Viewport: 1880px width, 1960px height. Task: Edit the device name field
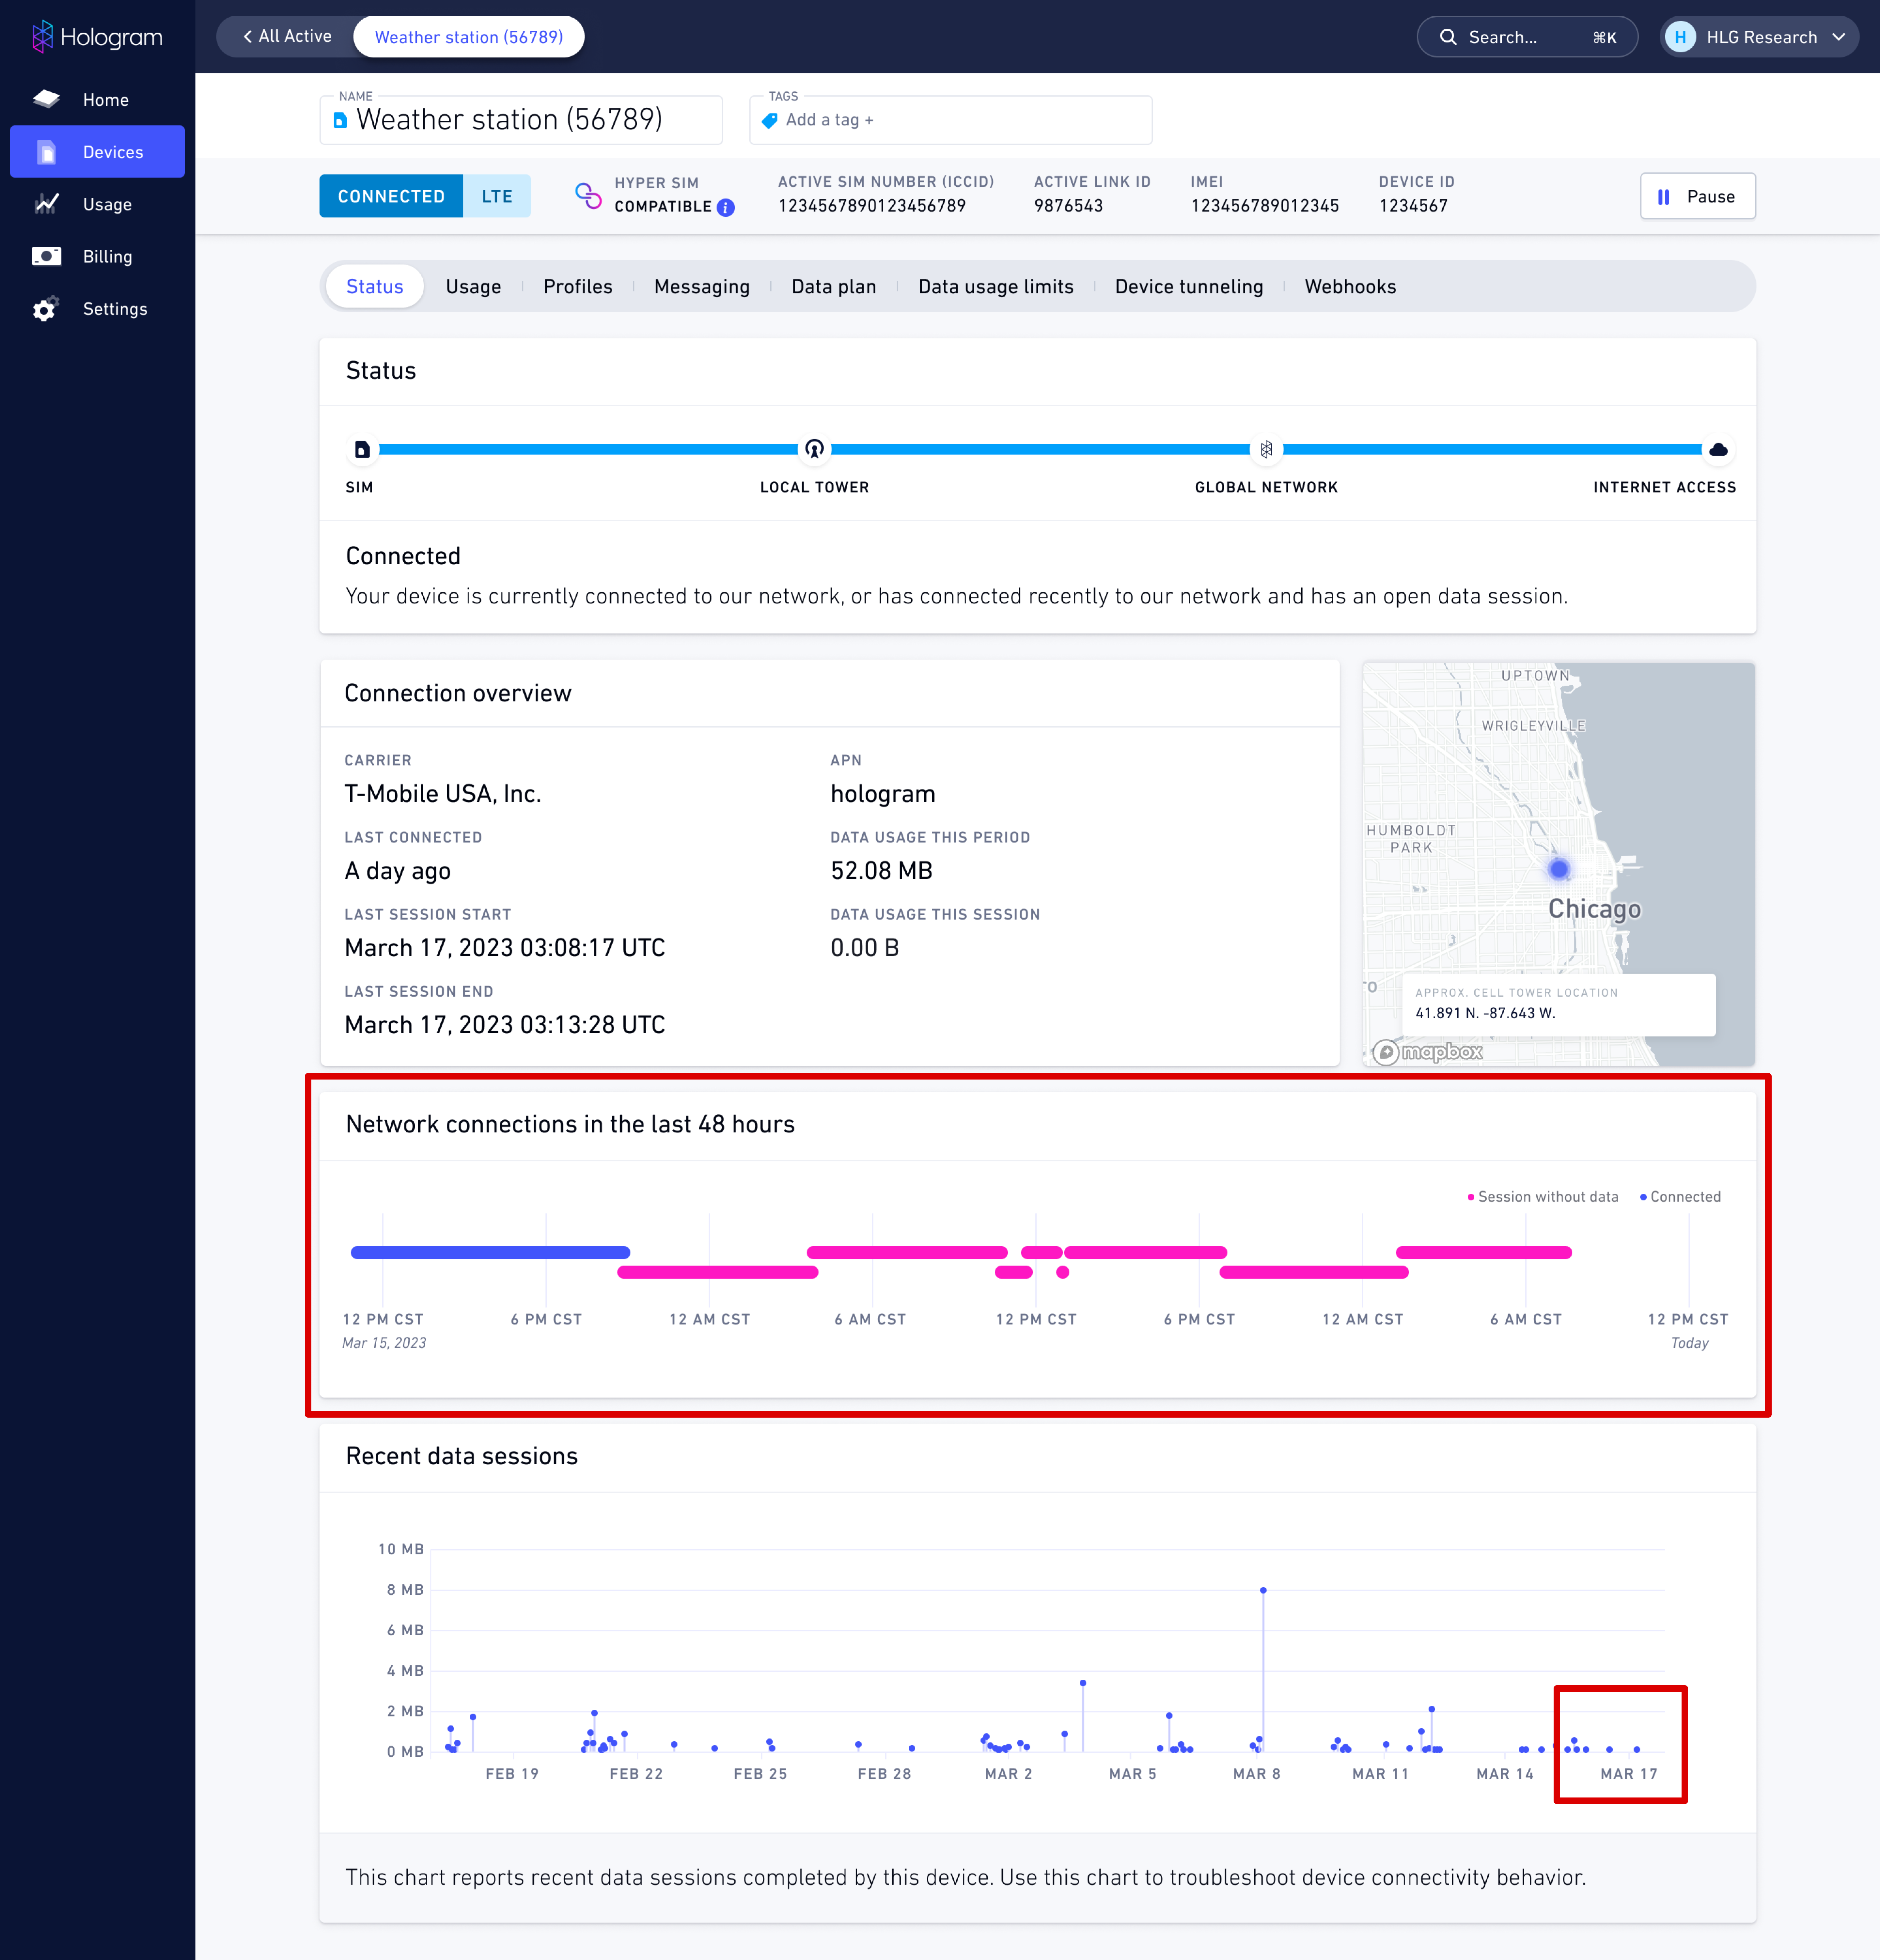tap(521, 120)
